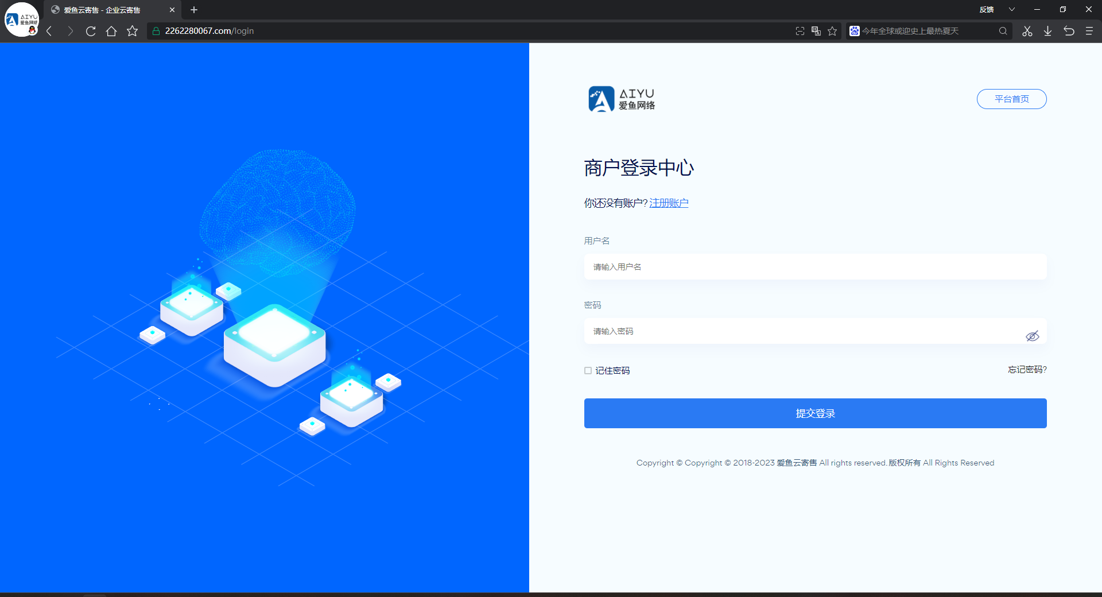Click the 你还没有账户? text
This screenshot has height=597, width=1102.
pos(616,203)
